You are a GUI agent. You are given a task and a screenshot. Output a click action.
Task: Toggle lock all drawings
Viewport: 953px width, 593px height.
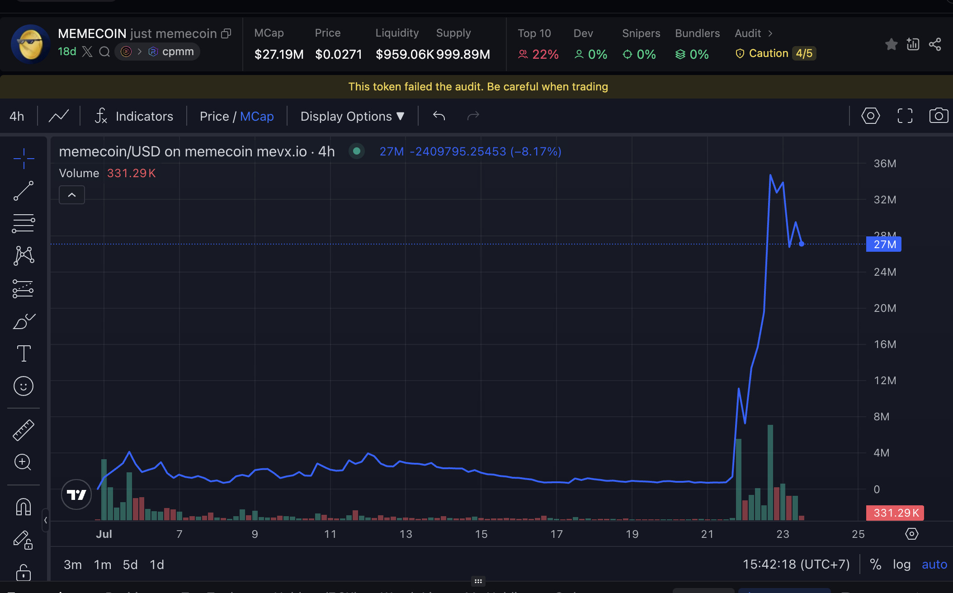pos(24,572)
